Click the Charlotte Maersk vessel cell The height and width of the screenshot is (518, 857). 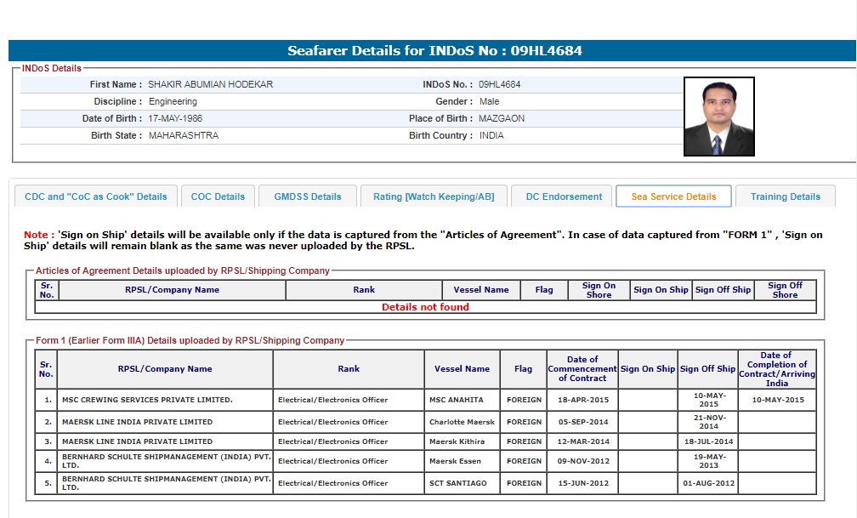click(462, 422)
